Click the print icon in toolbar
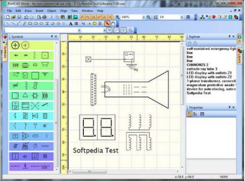This screenshot has height=181, width=245. coord(45,17)
